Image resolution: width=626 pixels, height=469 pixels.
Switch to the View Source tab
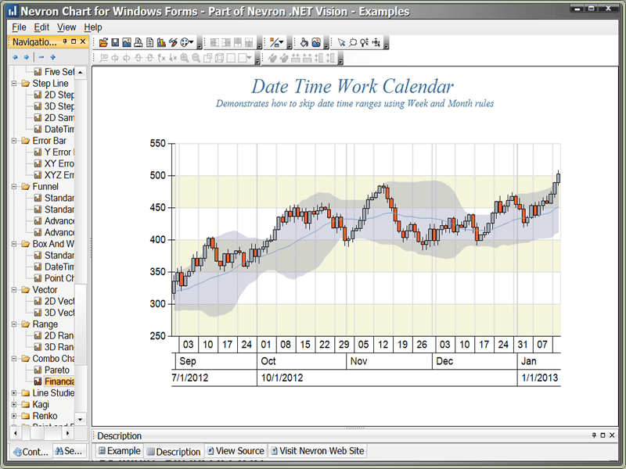235,451
